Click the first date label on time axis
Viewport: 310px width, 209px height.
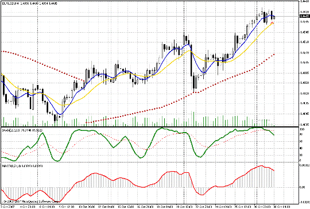tap(7, 207)
